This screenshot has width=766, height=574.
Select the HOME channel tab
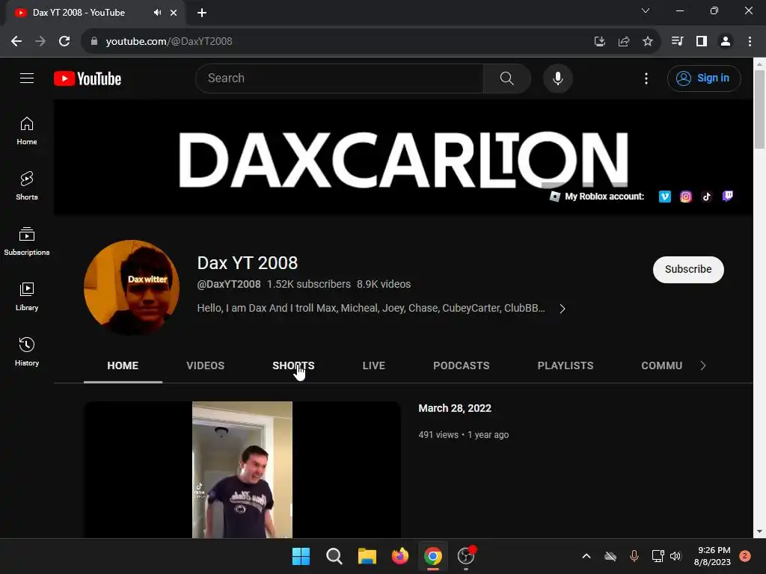[123, 365]
